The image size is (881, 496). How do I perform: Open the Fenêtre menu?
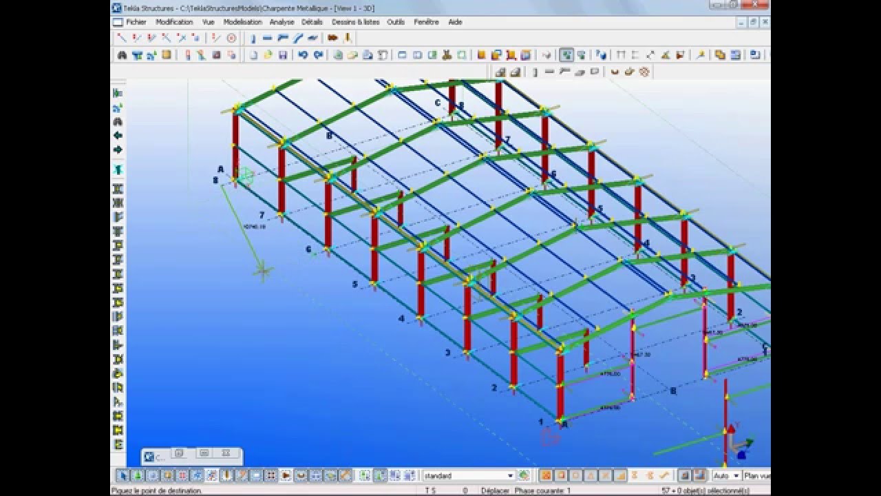pyautogui.click(x=426, y=22)
